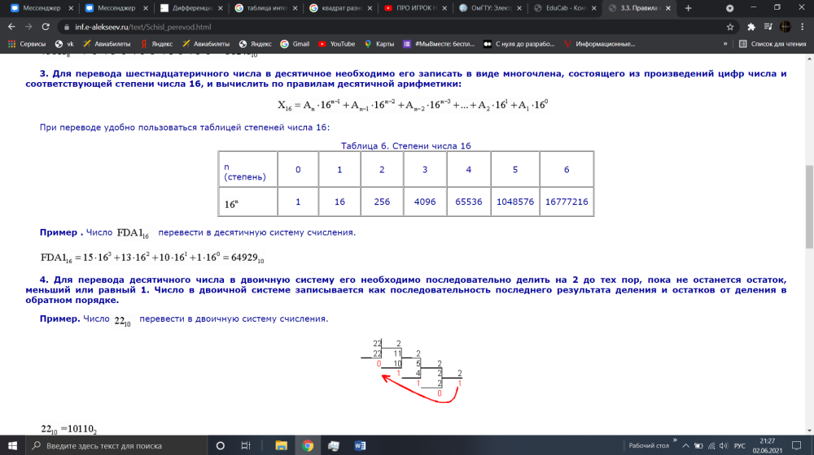Open Chrome's three-dot menu
Screen dimensions: 814x455
click(x=803, y=27)
